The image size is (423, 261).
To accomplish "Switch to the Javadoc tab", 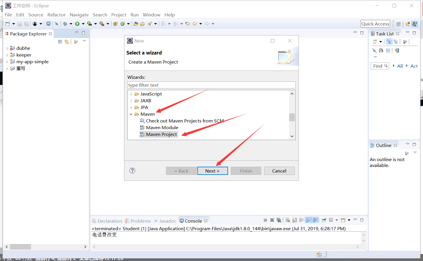I will point(165,221).
